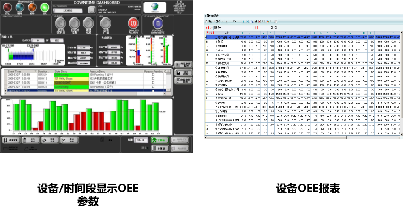Click the scroll-up arrow of the event table
The image size is (403, 210).
pos(169,71)
